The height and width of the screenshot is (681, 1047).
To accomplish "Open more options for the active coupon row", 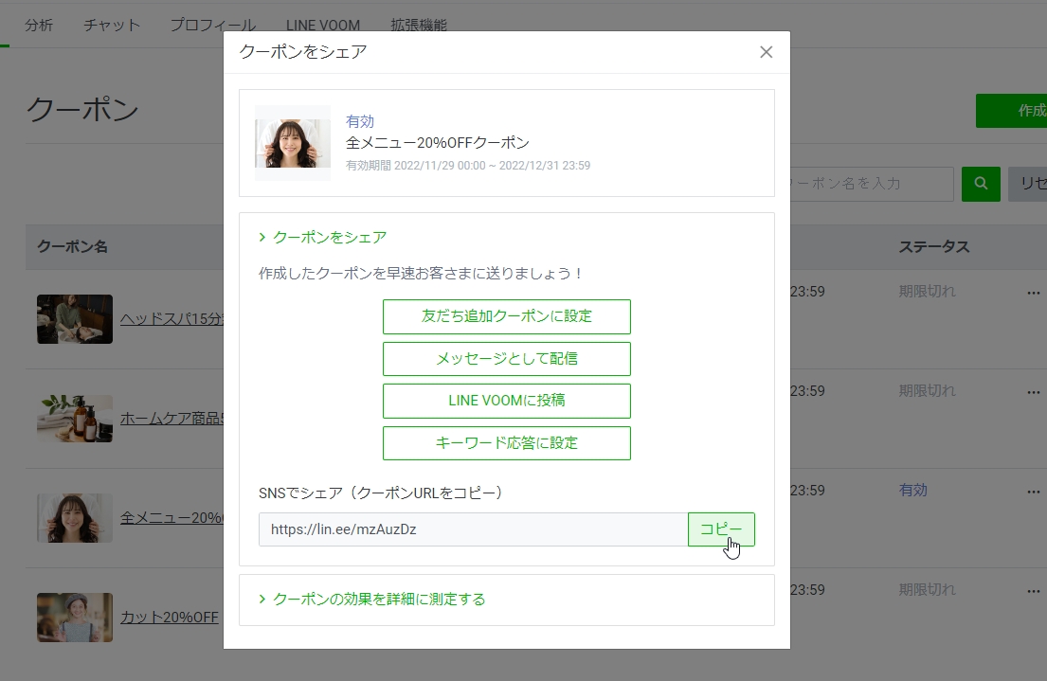I will click(x=1033, y=492).
